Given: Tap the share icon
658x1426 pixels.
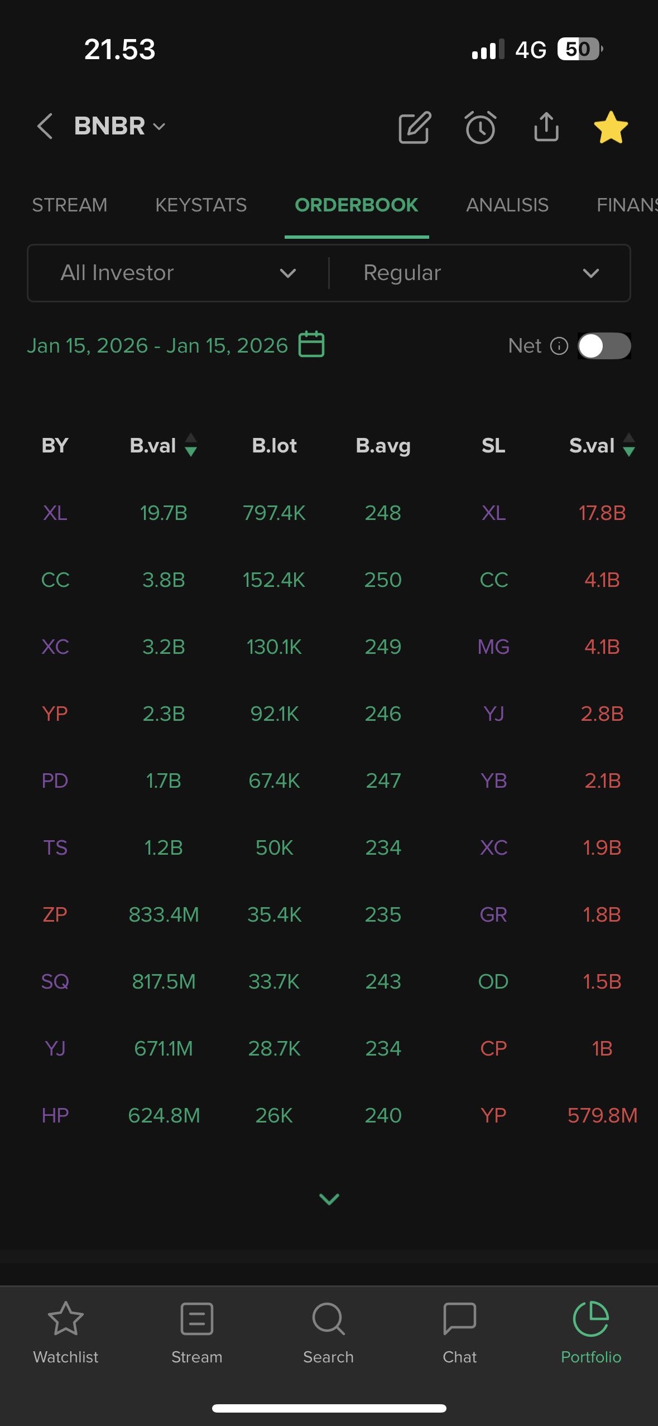Looking at the screenshot, I should click(x=546, y=128).
